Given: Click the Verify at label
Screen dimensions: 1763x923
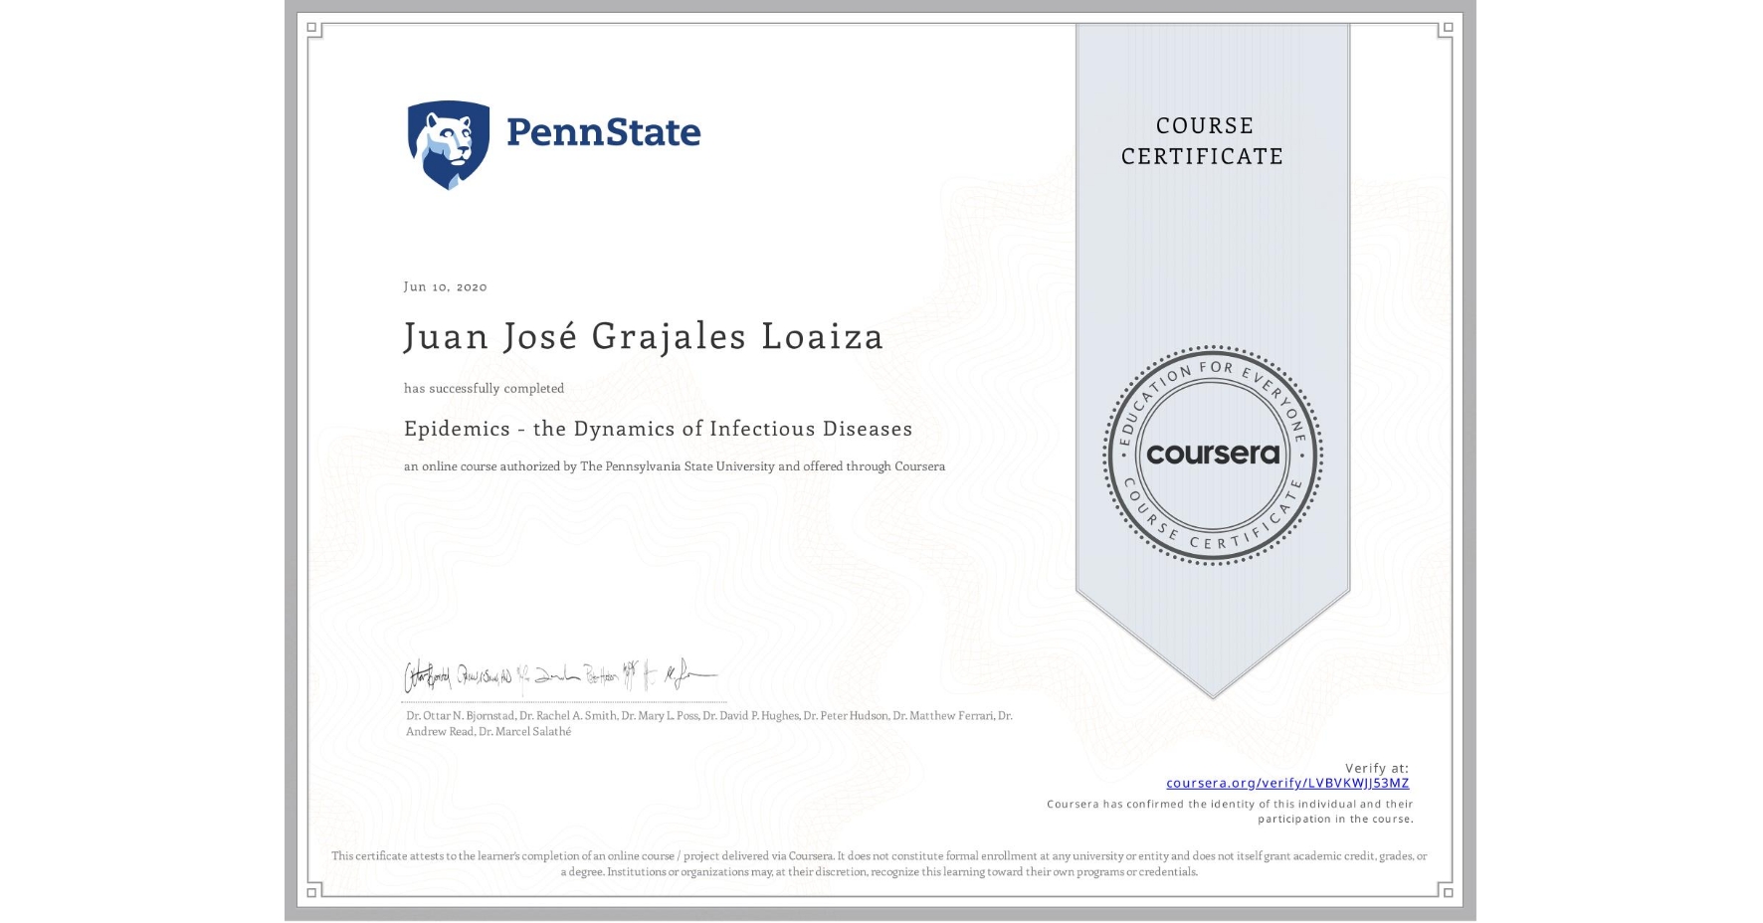Looking at the screenshot, I should click(1376, 767).
